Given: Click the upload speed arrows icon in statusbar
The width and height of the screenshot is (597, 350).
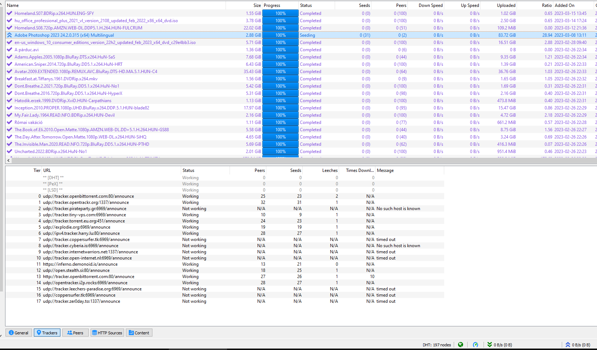Looking at the screenshot, I should 568,345.
